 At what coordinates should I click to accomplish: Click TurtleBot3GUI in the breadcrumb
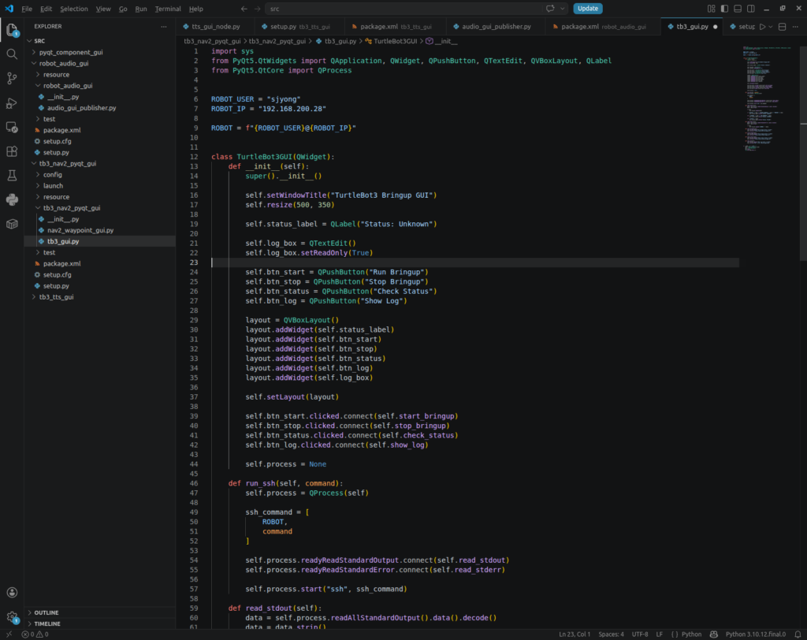396,41
